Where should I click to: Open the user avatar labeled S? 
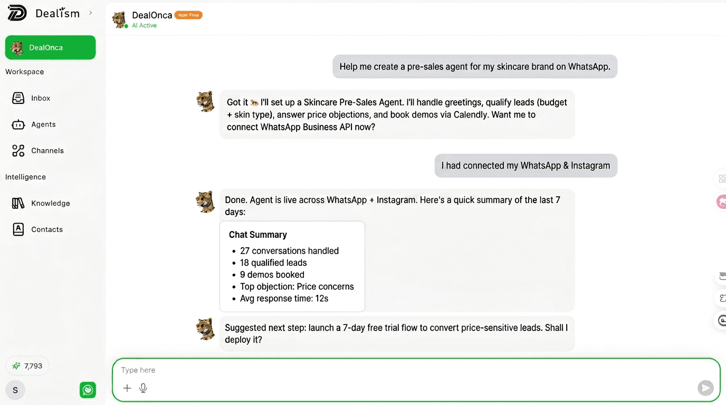(x=15, y=390)
